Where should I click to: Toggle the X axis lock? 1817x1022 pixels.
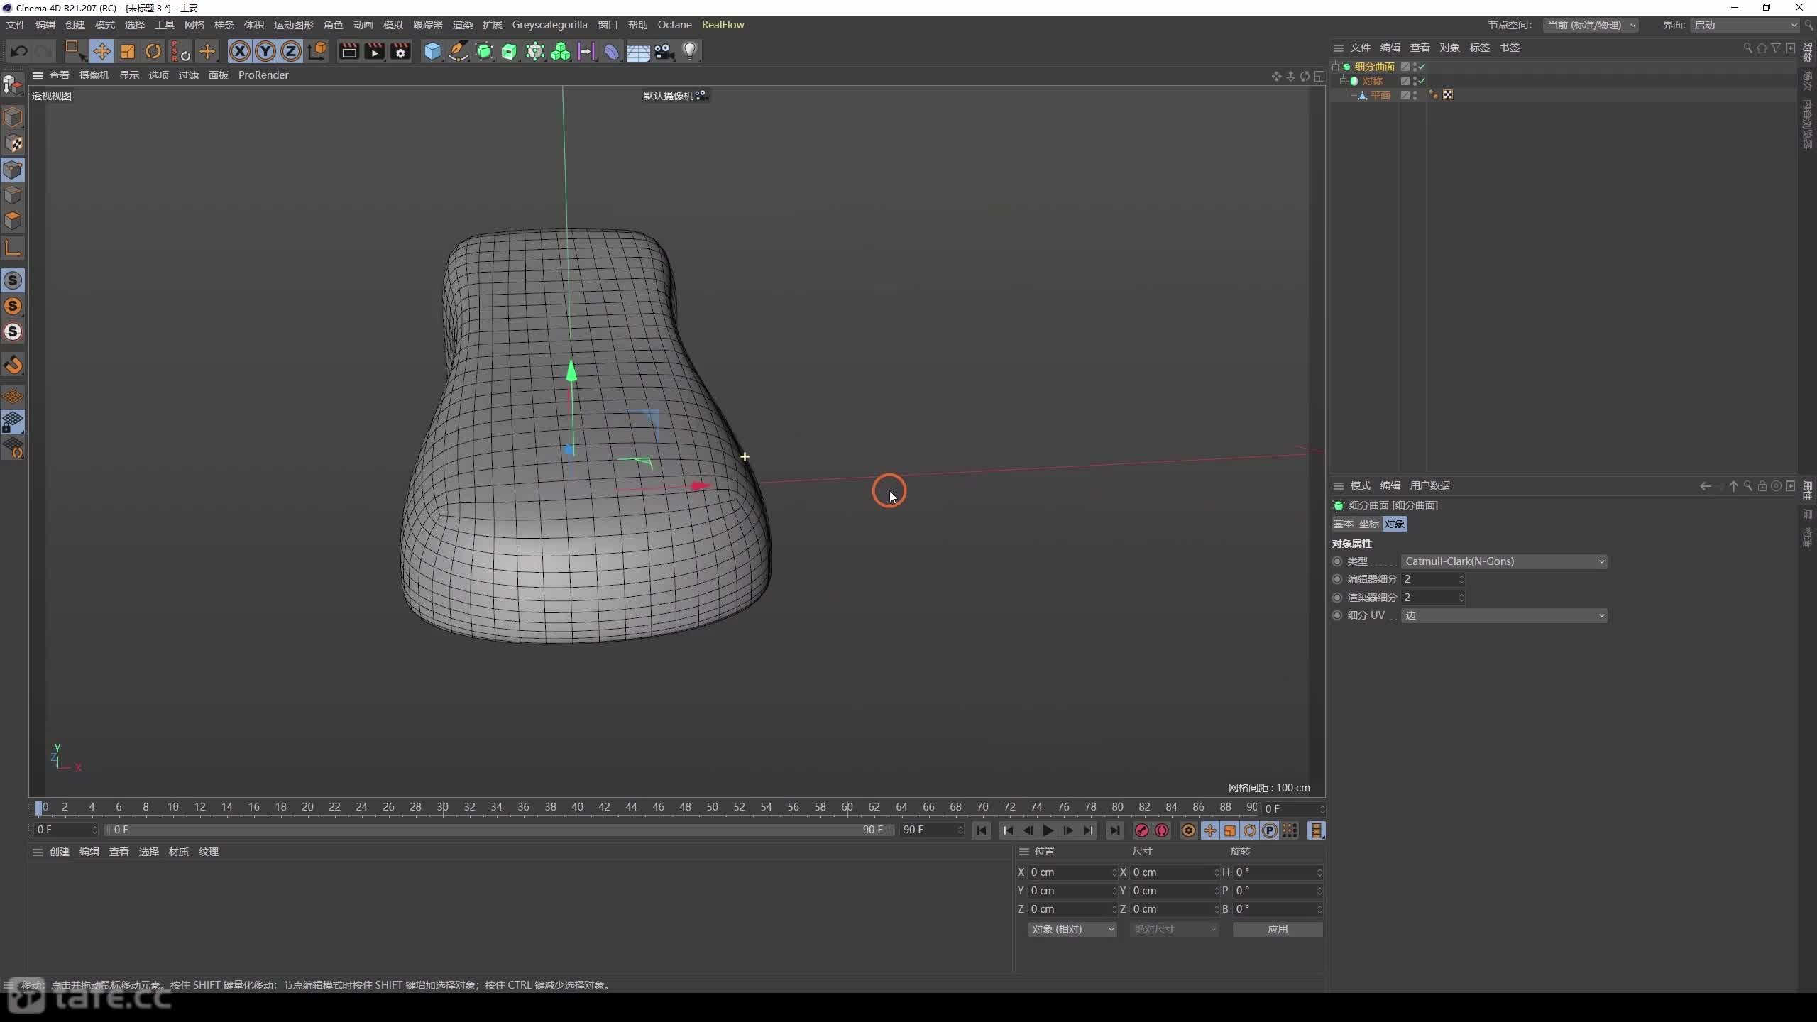240,51
